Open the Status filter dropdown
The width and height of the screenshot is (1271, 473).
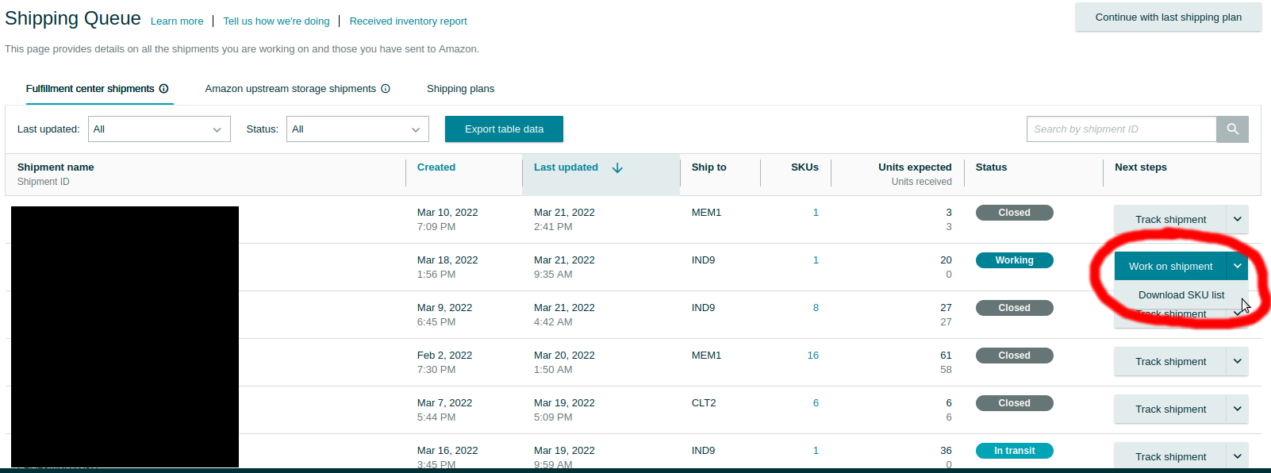click(x=357, y=129)
